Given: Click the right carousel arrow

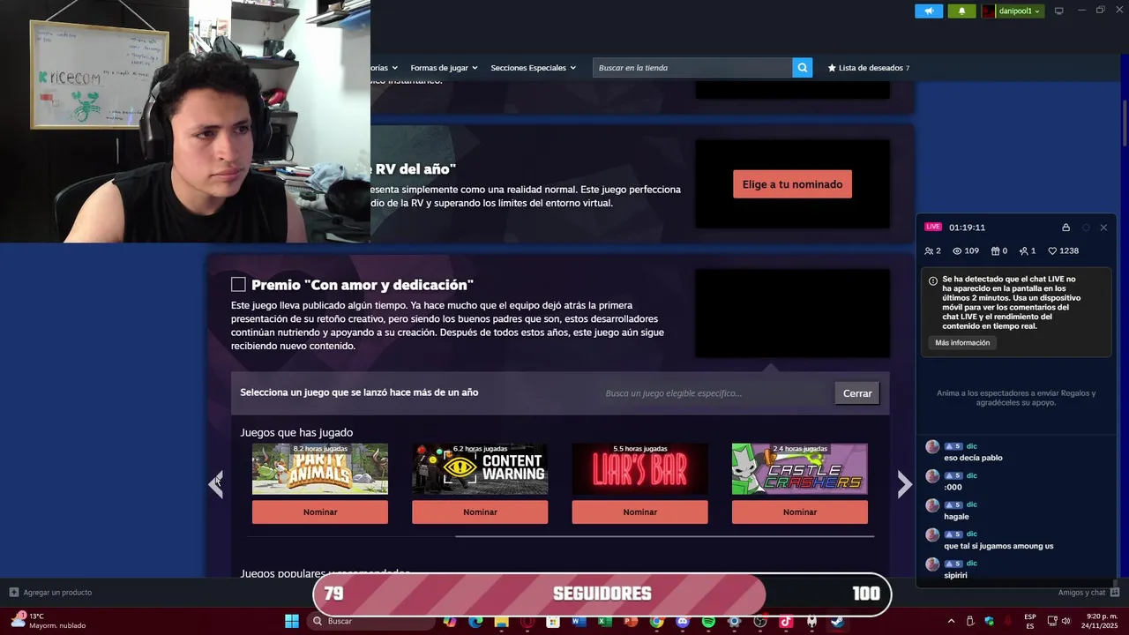Looking at the screenshot, I should 904,483.
